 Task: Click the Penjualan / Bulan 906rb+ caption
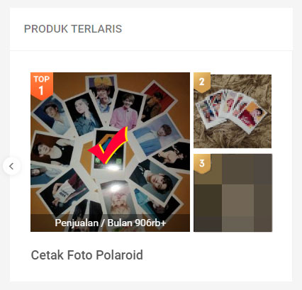(111, 223)
